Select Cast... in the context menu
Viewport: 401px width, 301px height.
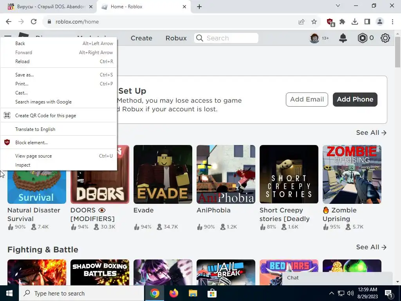[59, 92]
